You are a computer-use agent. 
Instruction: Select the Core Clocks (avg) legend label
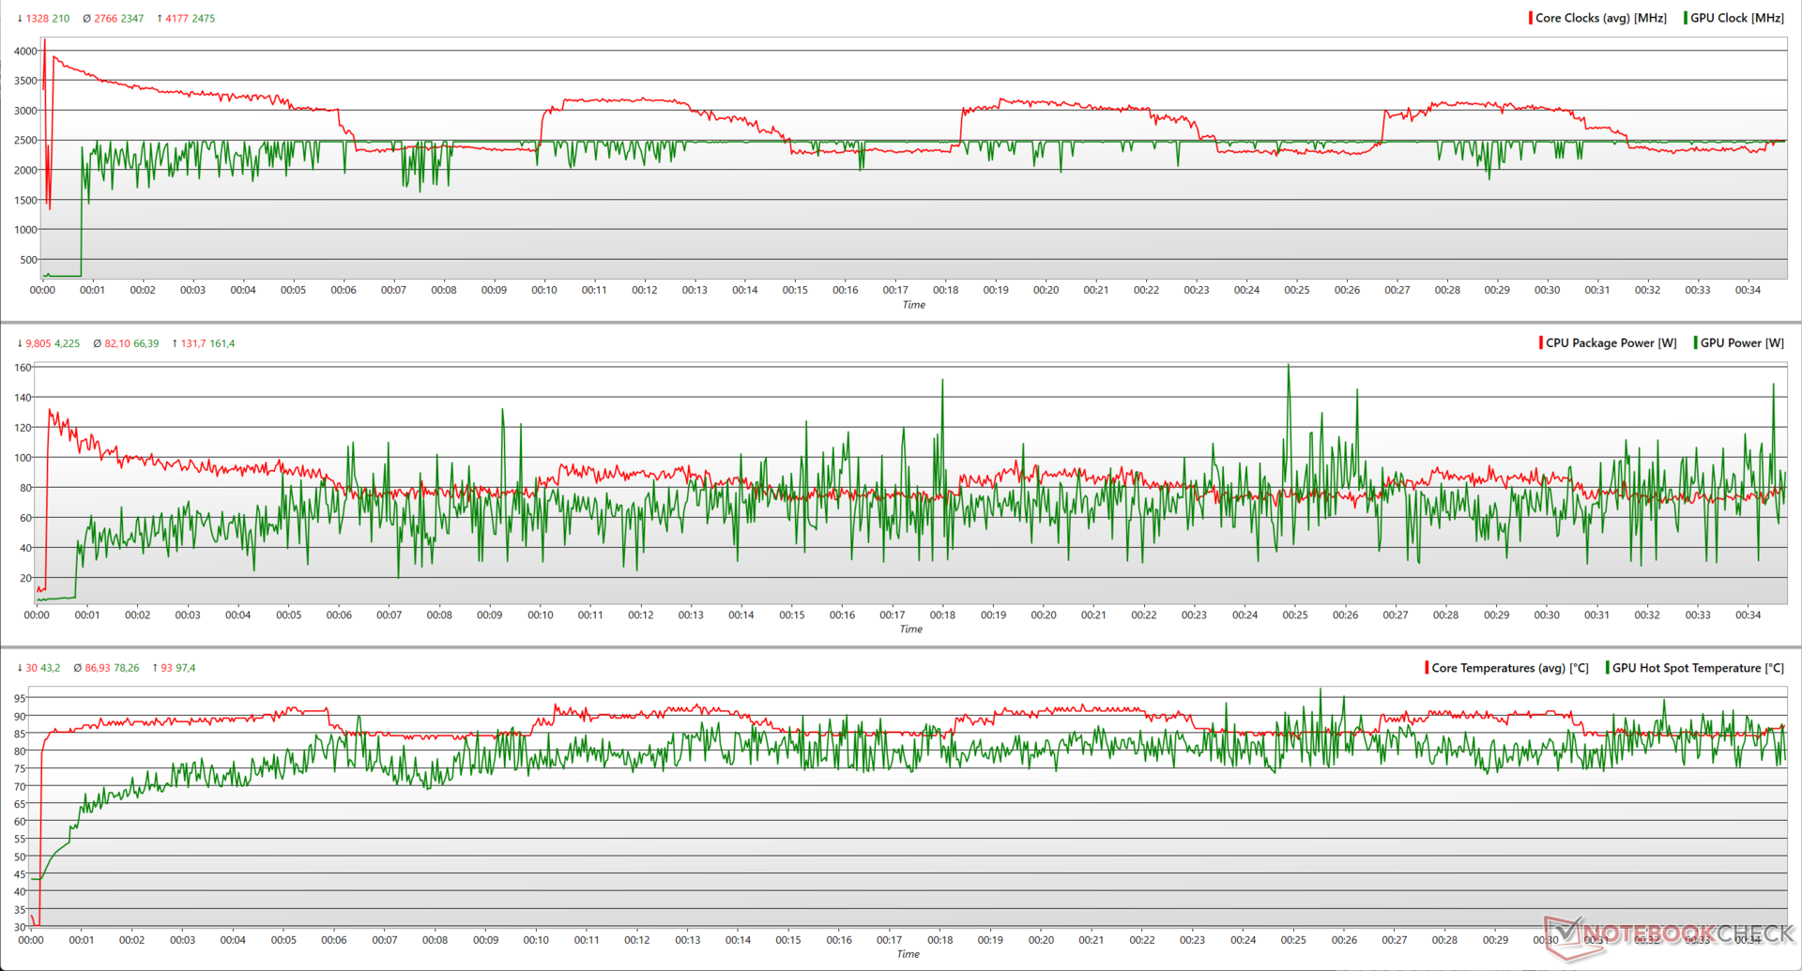(x=1600, y=18)
